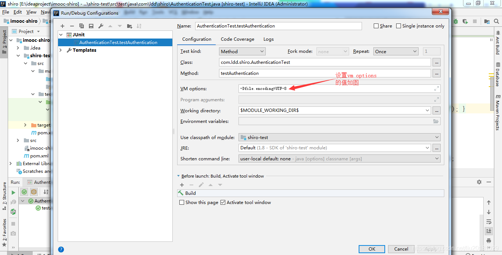This screenshot has width=502, height=255.
Task: Create new folder for configurations
Action: click(x=129, y=26)
